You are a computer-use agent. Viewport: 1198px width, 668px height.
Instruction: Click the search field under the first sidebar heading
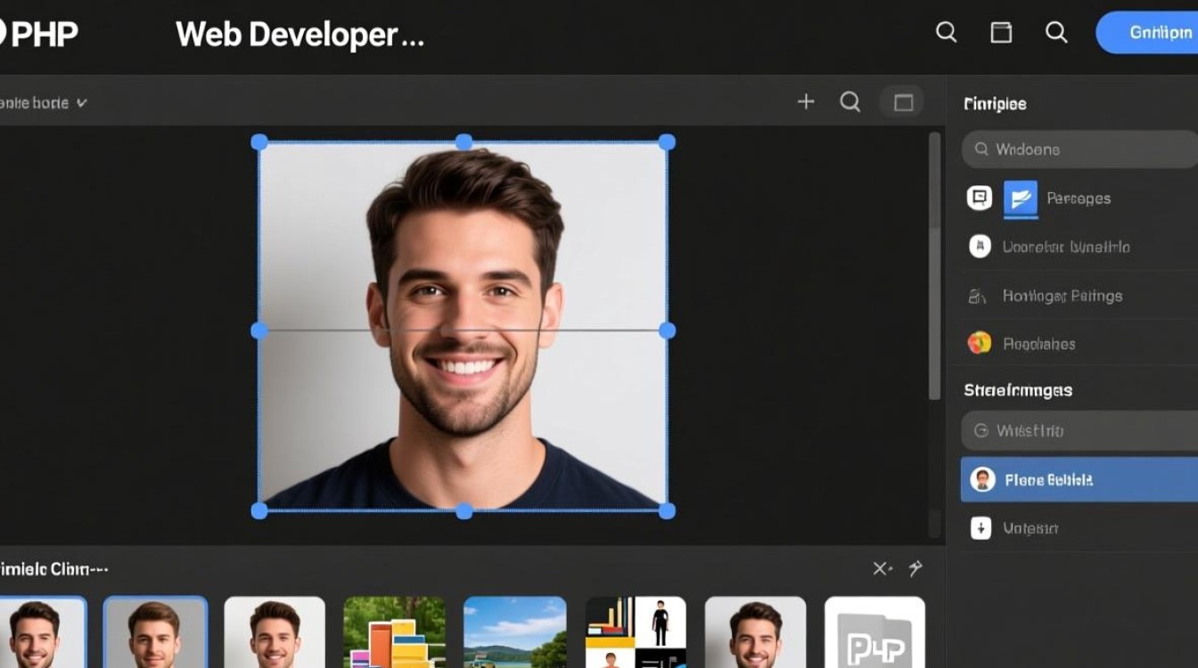(x=1079, y=150)
